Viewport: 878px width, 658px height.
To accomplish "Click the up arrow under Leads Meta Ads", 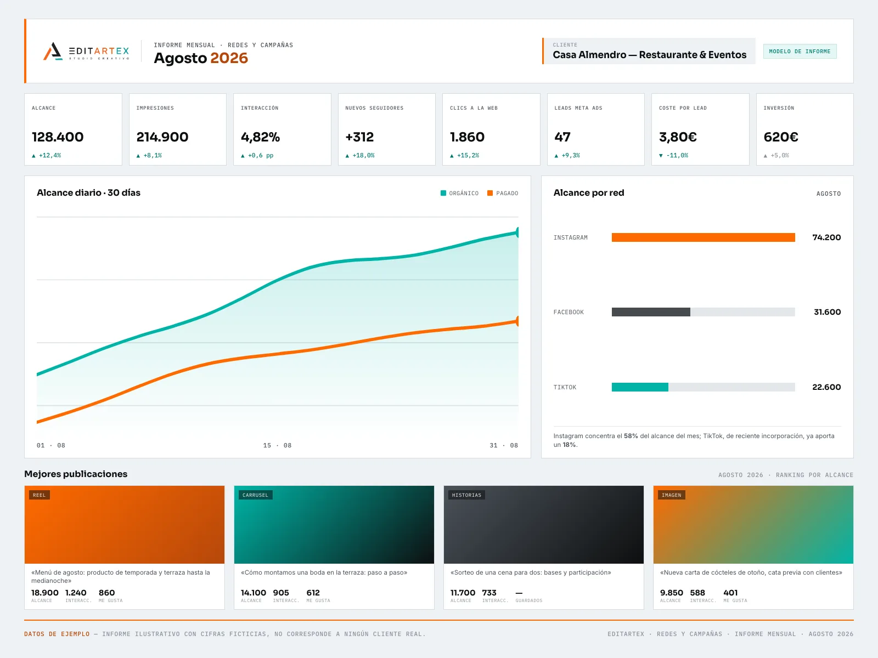I will [x=556, y=156].
